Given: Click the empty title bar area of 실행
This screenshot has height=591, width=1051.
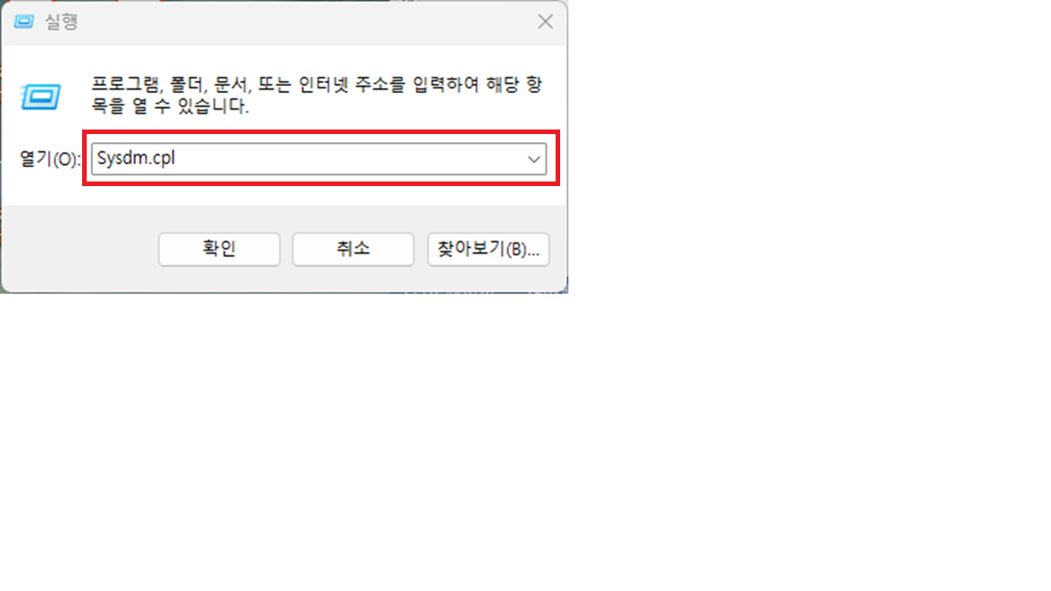Looking at the screenshot, I should click(302, 22).
